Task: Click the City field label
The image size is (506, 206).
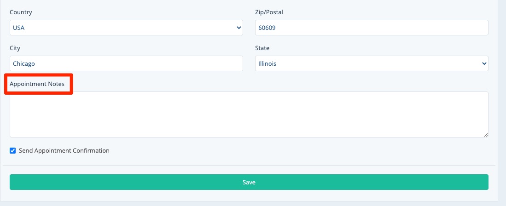Action: [15, 48]
